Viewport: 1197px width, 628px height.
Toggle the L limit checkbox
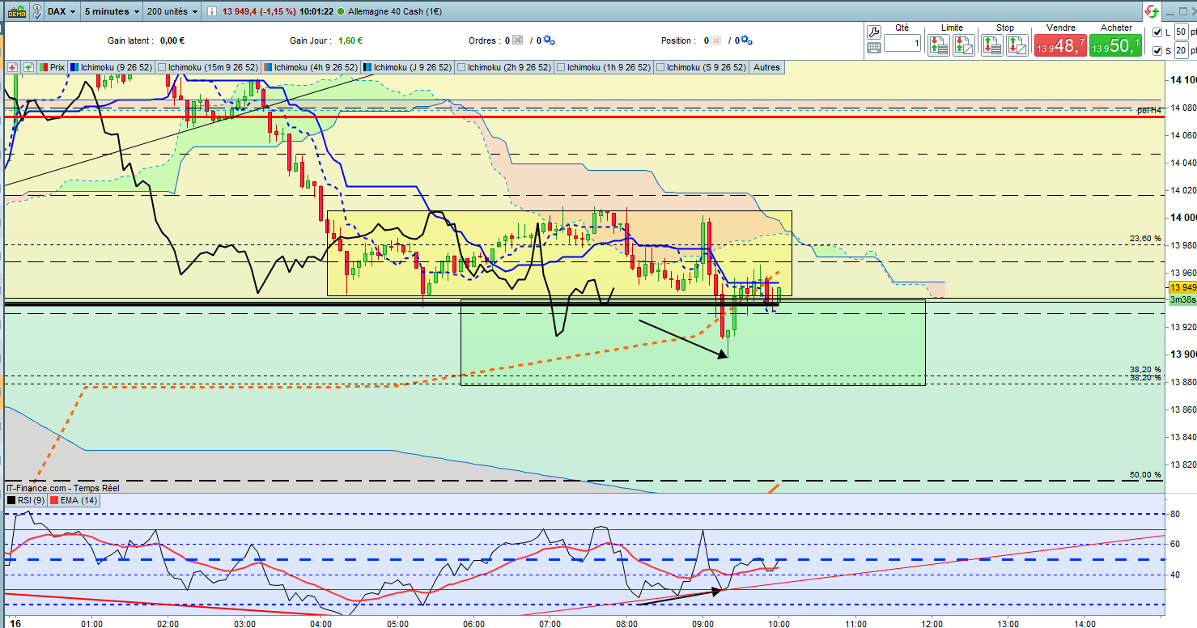tap(1157, 32)
